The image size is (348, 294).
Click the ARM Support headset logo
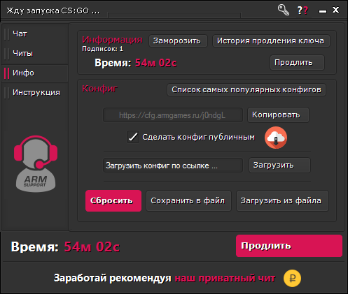coord(36,164)
